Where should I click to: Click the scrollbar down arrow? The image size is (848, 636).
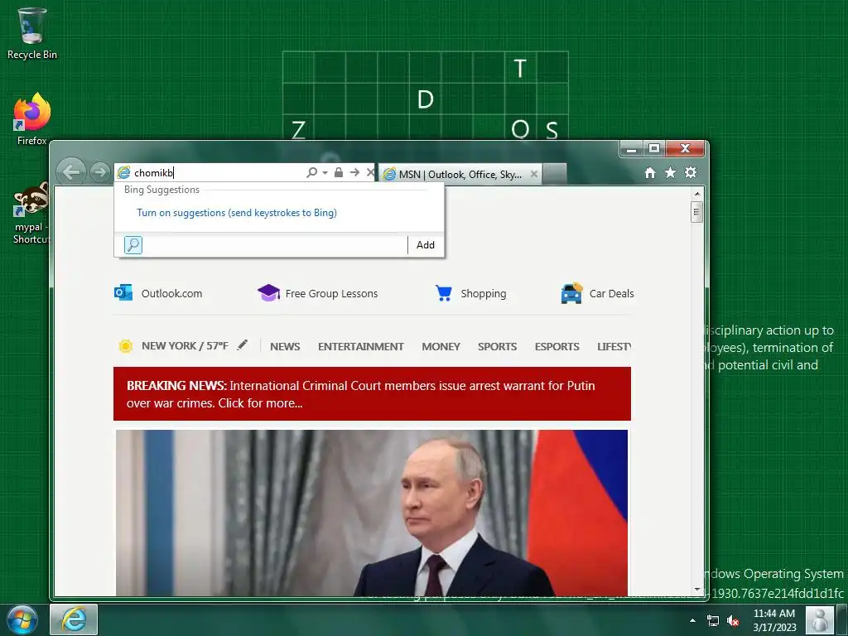[x=697, y=589]
